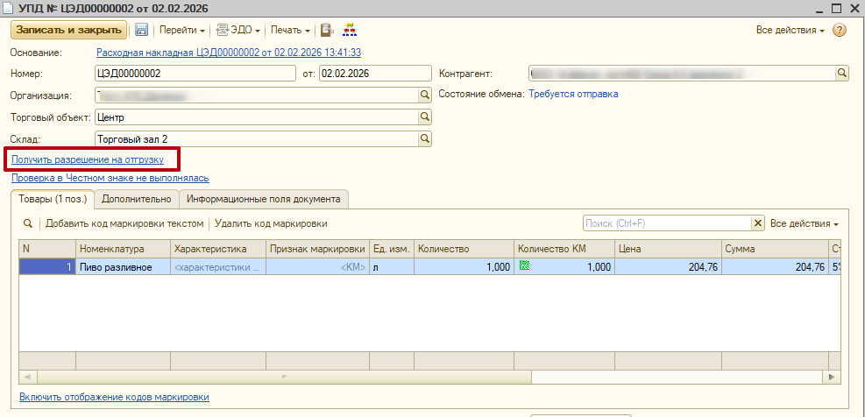Click the magnifier icon in Контрагент field
This screenshot has width=865, height=417.
point(841,73)
